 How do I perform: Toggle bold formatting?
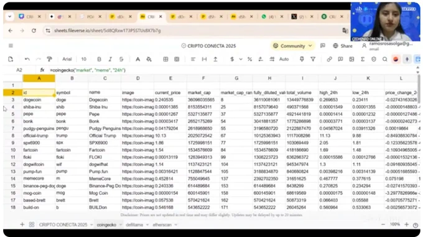(x=99, y=59)
